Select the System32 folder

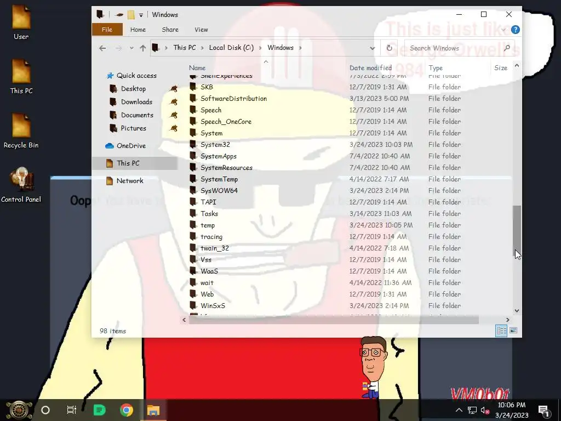coord(215,145)
